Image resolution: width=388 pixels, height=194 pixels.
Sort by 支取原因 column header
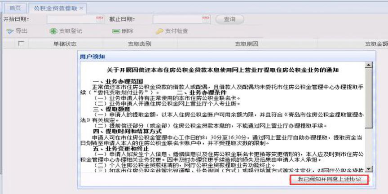click(247, 44)
